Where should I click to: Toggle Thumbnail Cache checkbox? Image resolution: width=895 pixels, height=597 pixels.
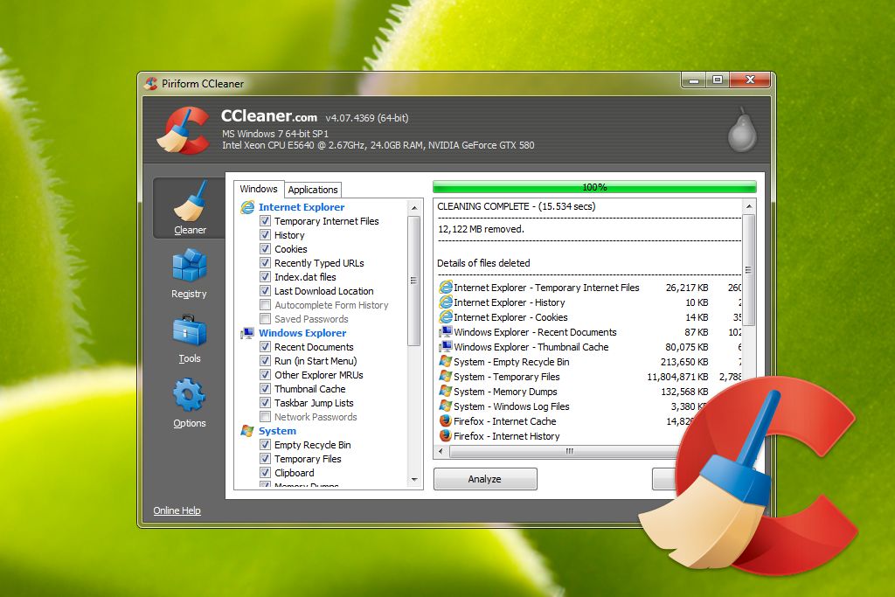(x=265, y=389)
